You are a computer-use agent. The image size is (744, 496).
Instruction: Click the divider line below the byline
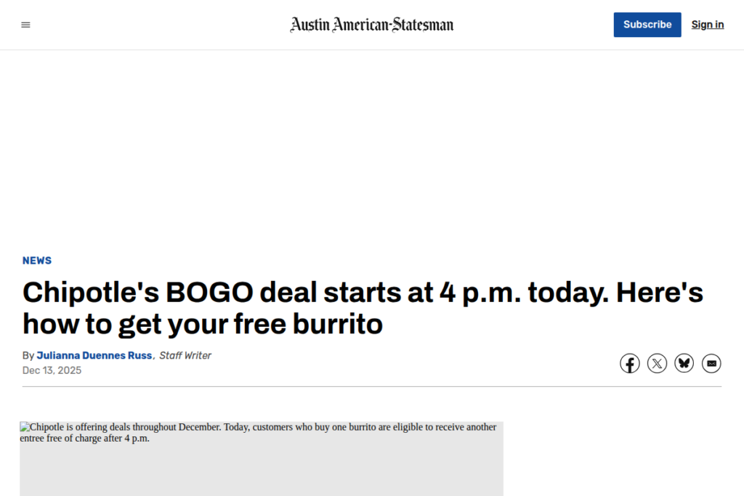372,386
